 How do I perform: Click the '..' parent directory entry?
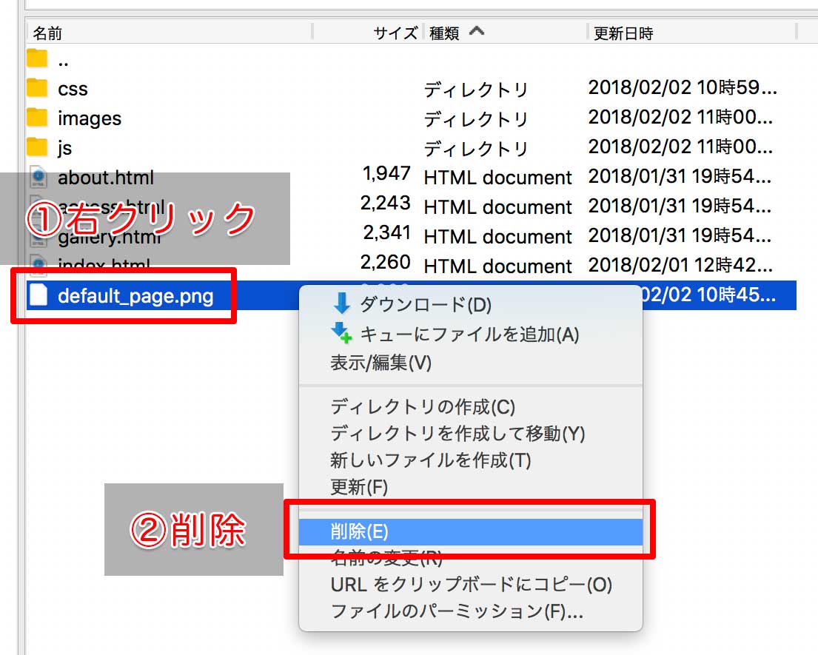pyautogui.click(x=63, y=64)
